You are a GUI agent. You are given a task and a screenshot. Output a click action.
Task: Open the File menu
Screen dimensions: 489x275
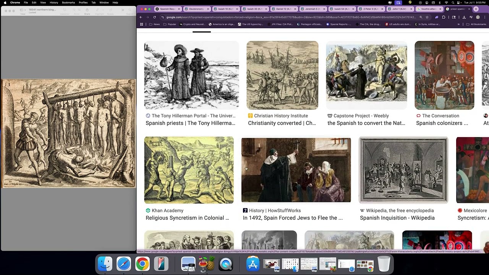(x=26, y=3)
